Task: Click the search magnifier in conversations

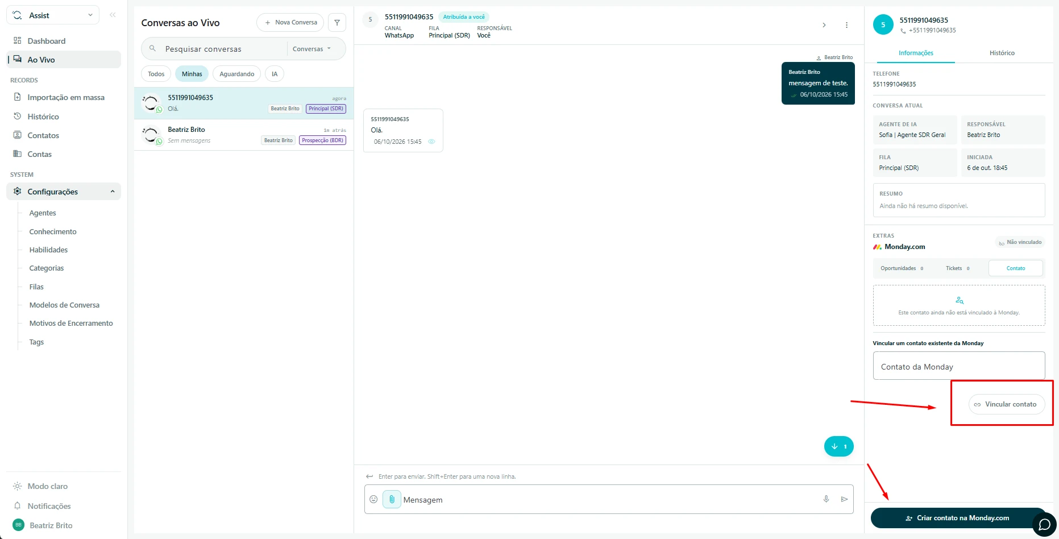Action: pyautogui.click(x=152, y=49)
